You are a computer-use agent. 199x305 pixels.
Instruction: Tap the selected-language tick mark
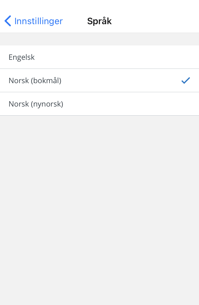185,80
